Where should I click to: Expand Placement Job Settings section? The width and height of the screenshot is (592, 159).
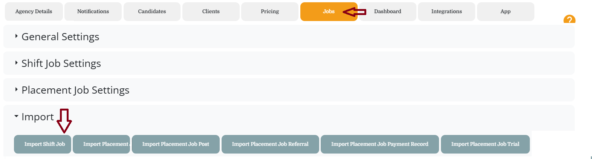pyautogui.click(x=75, y=90)
